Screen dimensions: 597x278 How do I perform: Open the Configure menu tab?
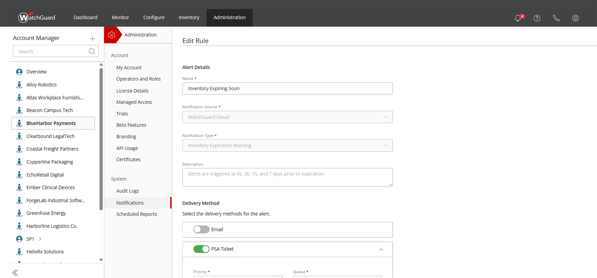coord(154,17)
